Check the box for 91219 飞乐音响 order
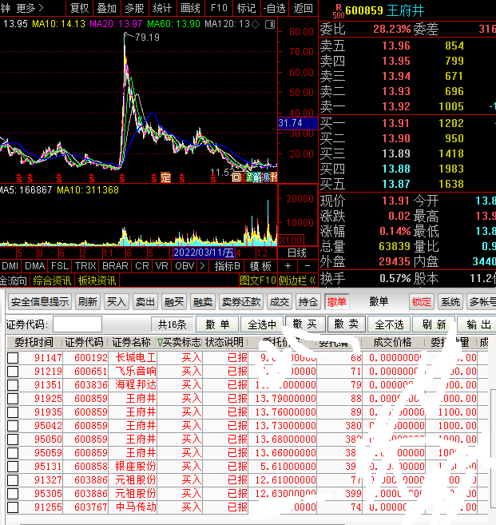 pos(13,372)
